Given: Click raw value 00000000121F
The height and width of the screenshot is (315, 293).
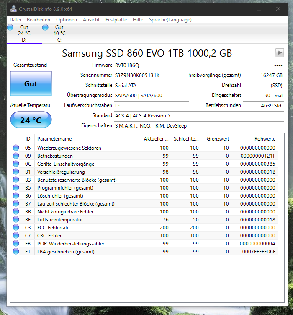Looking at the screenshot, I should click(258, 156).
